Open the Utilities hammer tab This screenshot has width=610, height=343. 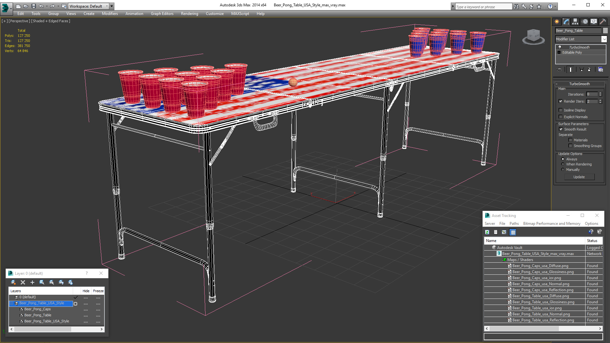pos(602,22)
